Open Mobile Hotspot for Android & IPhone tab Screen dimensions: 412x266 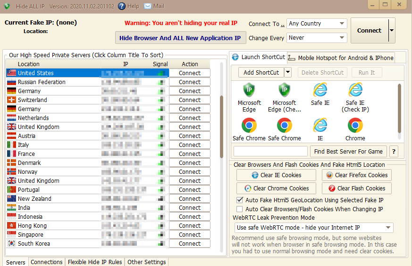tap(341, 58)
